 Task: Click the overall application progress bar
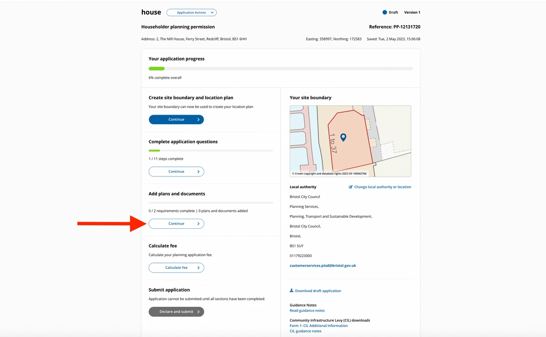coord(280,69)
